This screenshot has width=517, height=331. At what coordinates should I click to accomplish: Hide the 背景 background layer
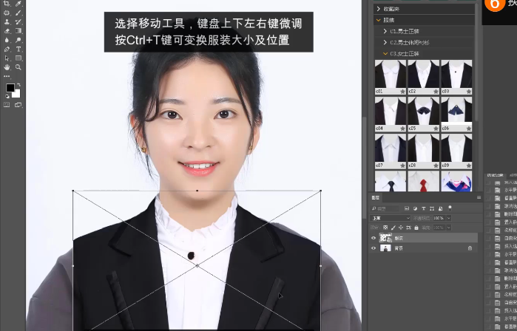(374, 248)
